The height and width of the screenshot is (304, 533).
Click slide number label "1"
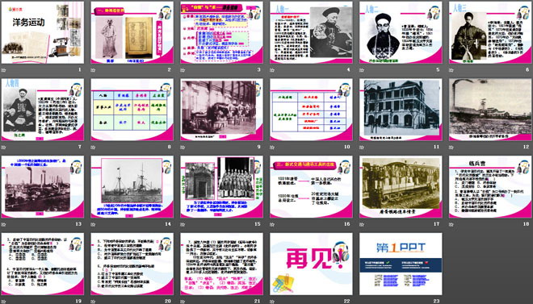pos(80,70)
